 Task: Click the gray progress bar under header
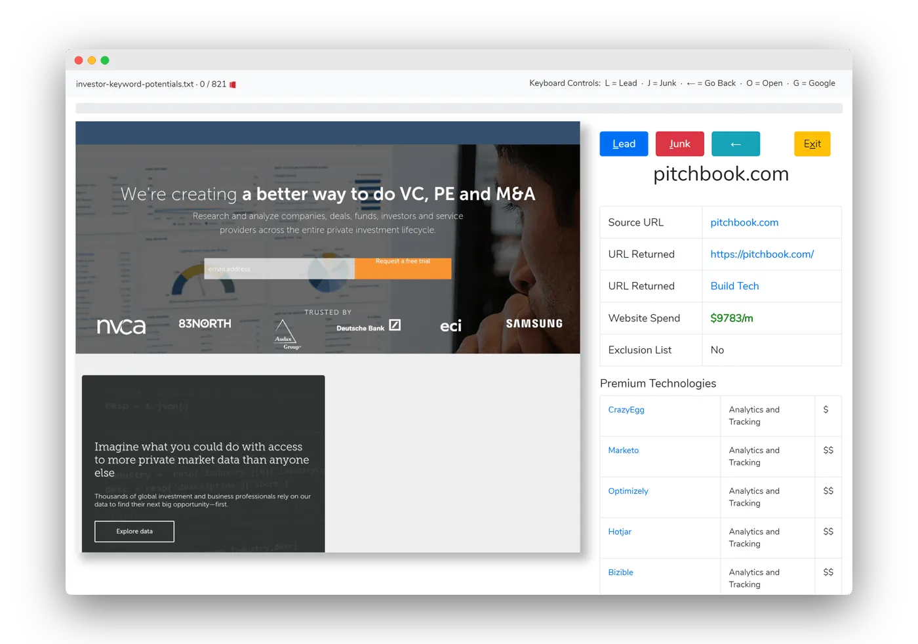[459, 108]
